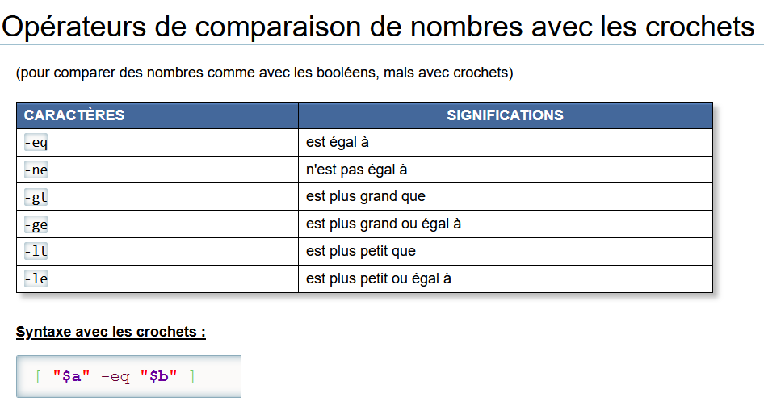Screen dimensions: 764x406
Task: Click the introductory sentence in parentheses
Action: click(x=264, y=73)
